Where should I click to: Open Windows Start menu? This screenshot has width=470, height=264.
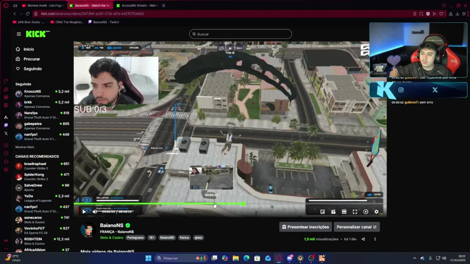point(148,258)
